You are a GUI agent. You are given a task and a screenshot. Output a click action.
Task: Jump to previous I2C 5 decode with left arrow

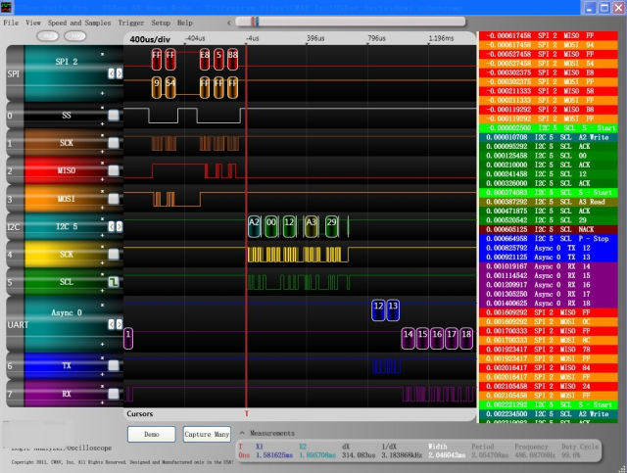pyautogui.click(x=111, y=226)
